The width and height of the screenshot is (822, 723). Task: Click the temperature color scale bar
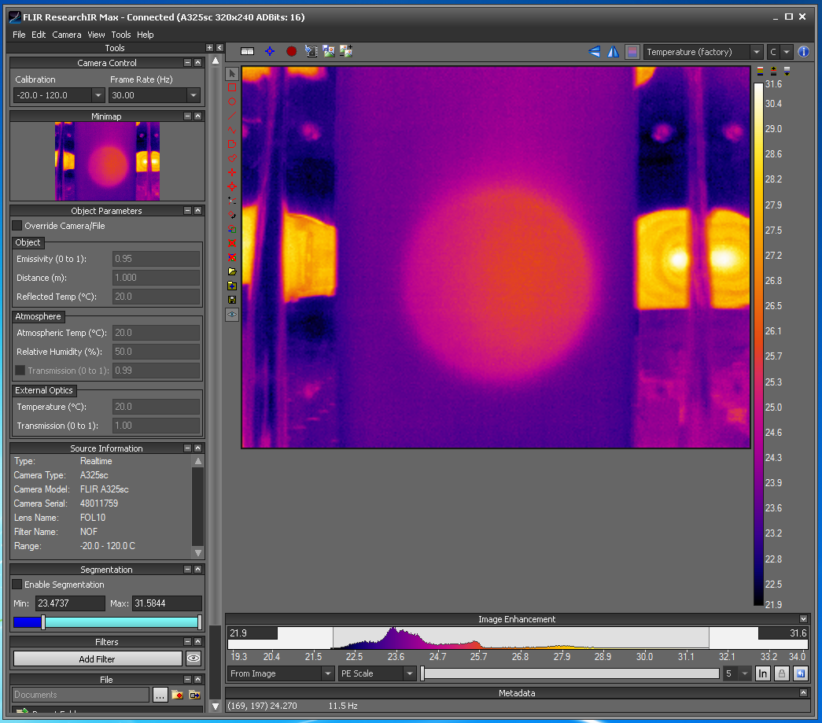coord(758,344)
